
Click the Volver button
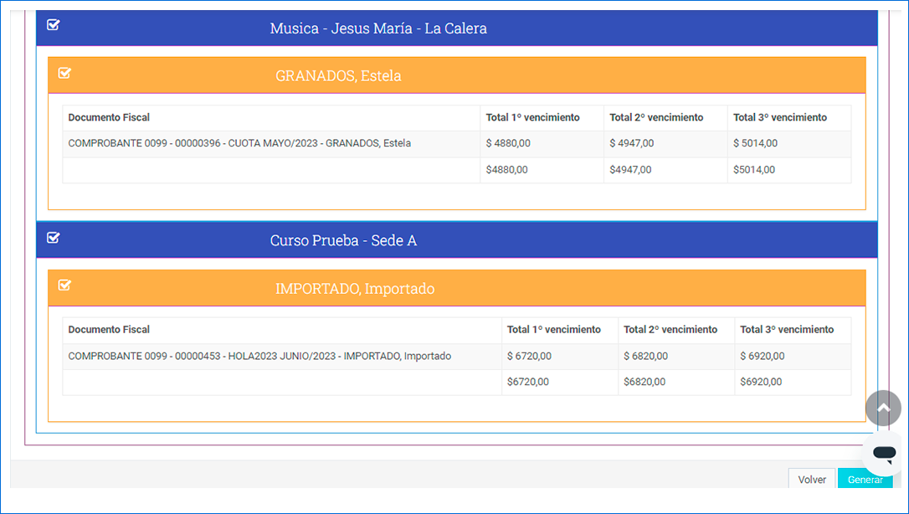click(811, 480)
